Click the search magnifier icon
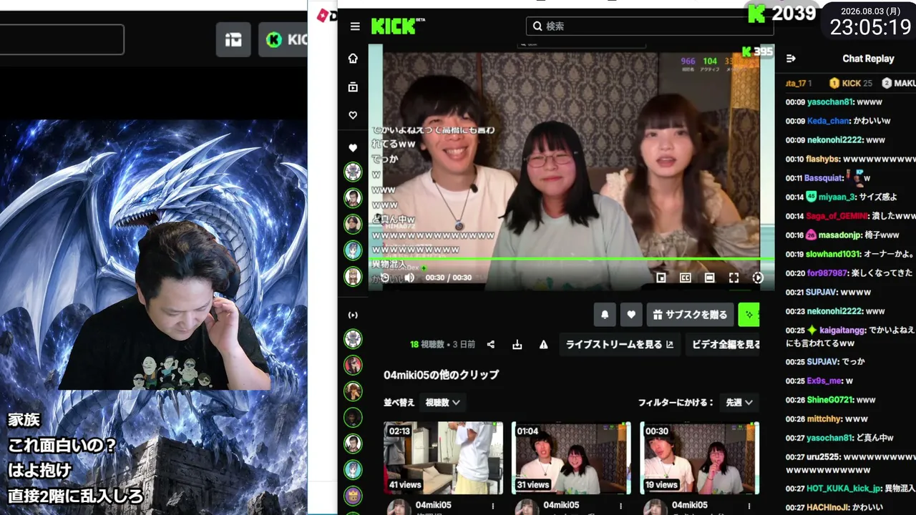 pos(537,26)
